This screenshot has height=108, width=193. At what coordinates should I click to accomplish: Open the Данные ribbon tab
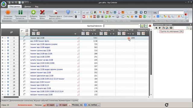[x=27, y=7]
